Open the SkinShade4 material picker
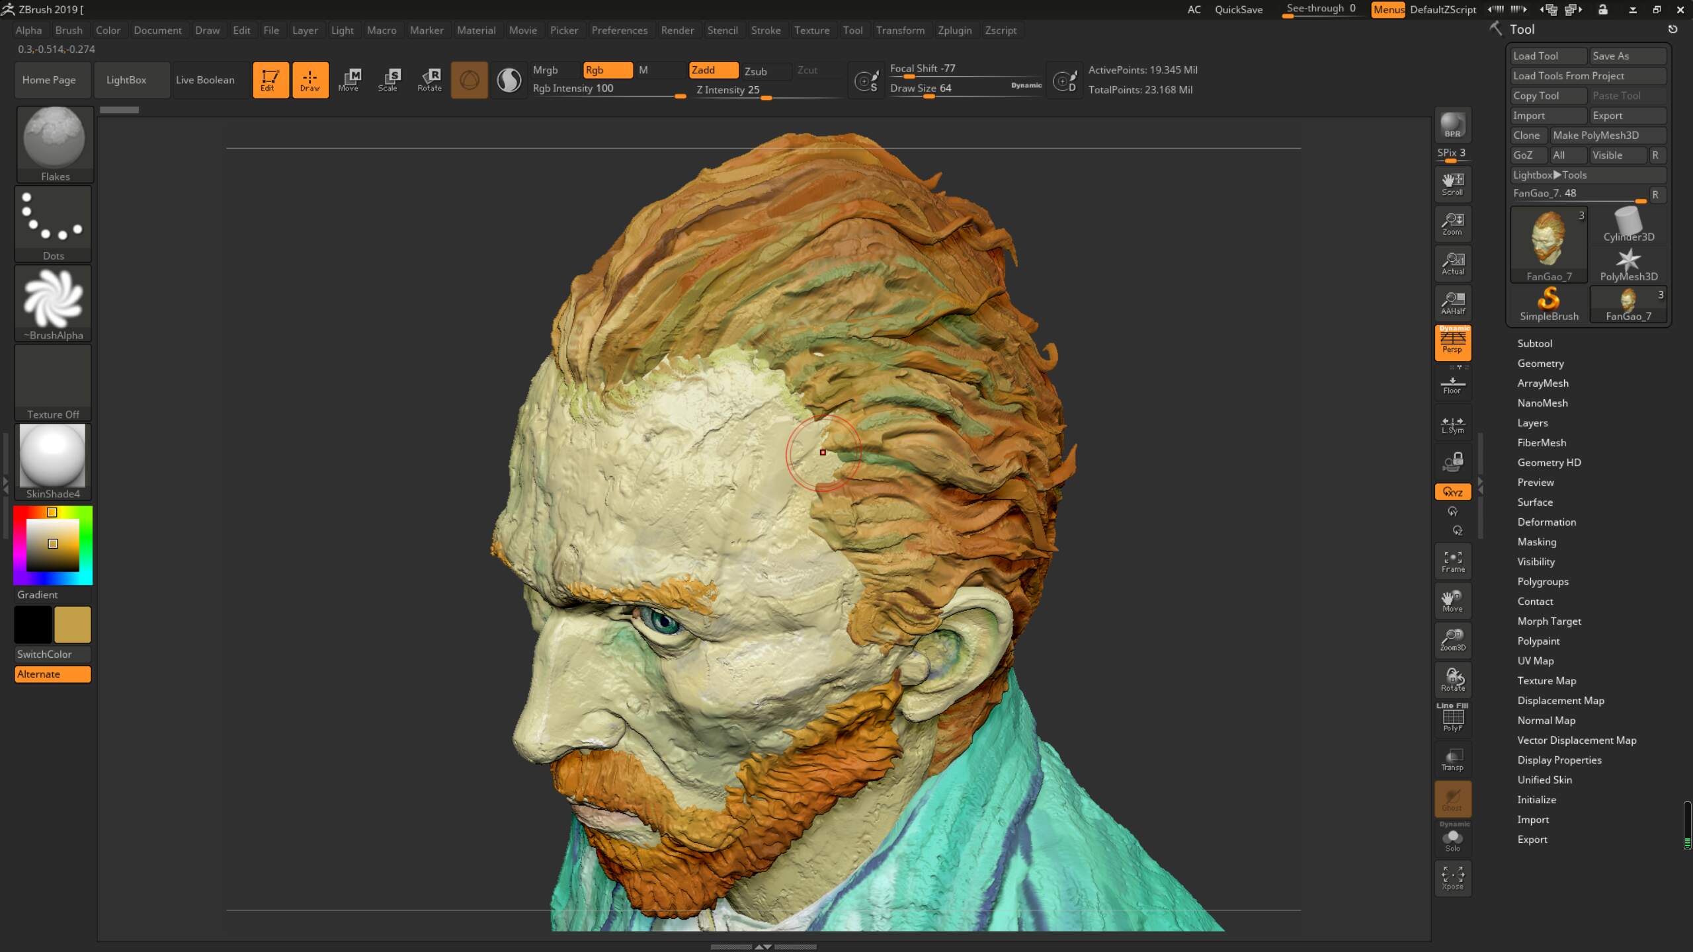1693x952 pixels. 53,461
